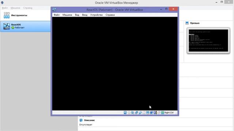234x131 pixels.
Task: Click the recording status bar icon
Action: [x=151, y=112]
